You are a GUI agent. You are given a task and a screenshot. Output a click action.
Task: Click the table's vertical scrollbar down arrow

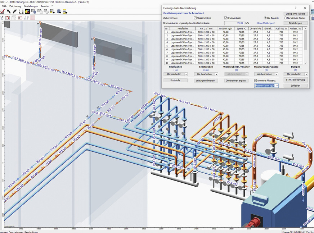(306, 63)
